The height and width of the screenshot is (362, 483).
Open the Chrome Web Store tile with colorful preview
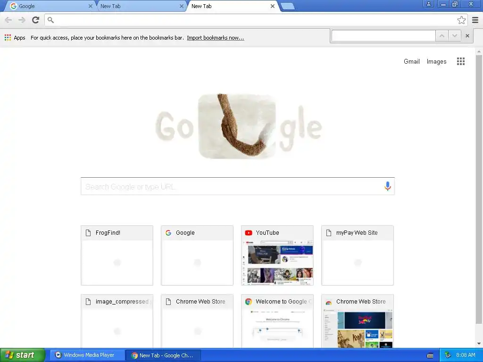358,321
